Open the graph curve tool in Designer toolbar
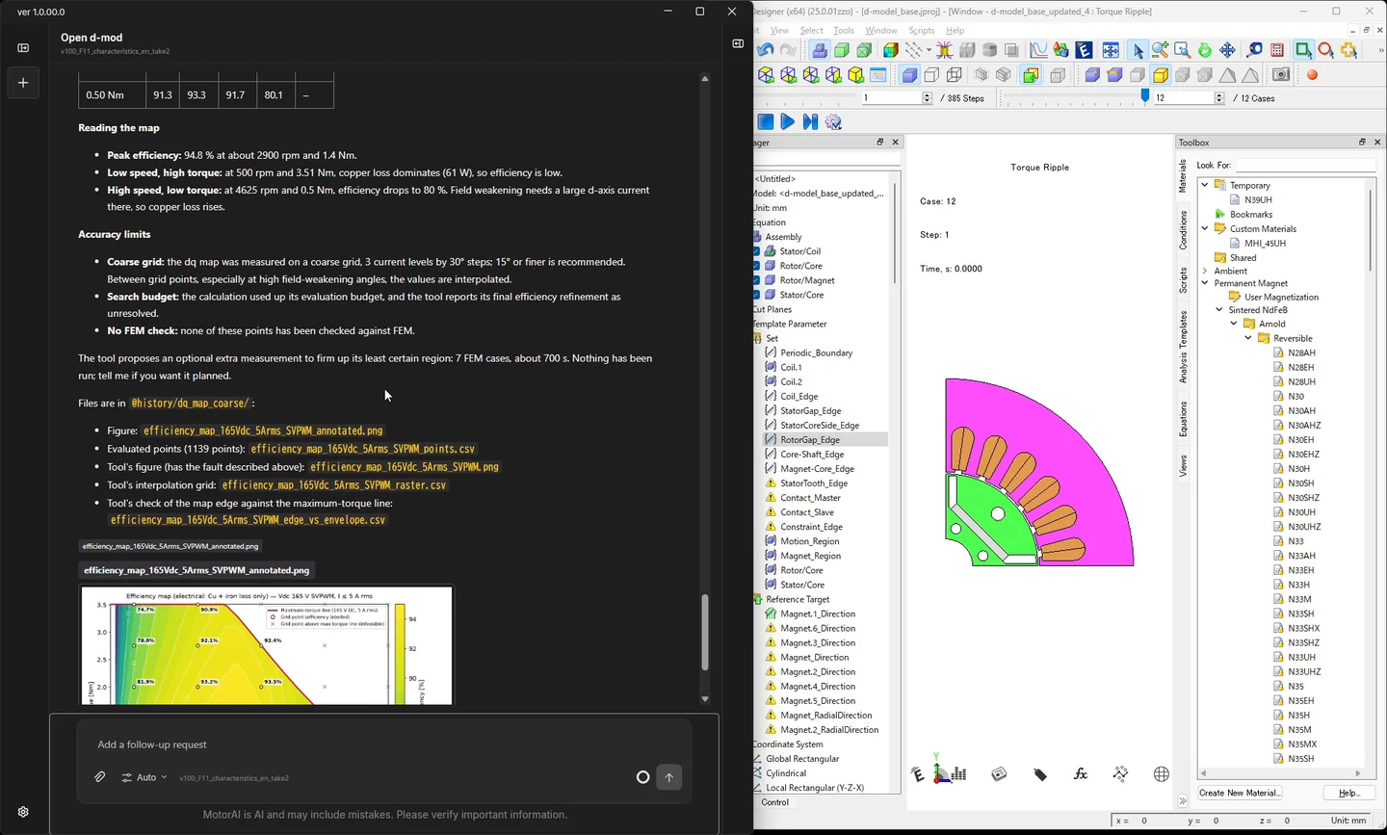The height and width of the screenshot is (835, 1387). tap(1038, 50)
